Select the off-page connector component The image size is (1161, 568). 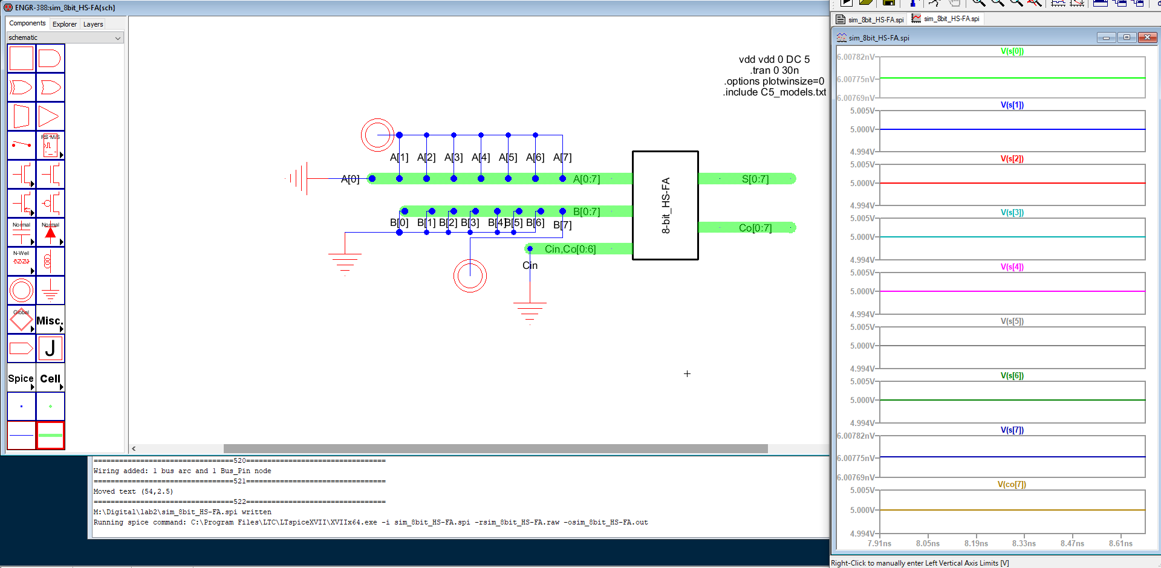(21, 349)
